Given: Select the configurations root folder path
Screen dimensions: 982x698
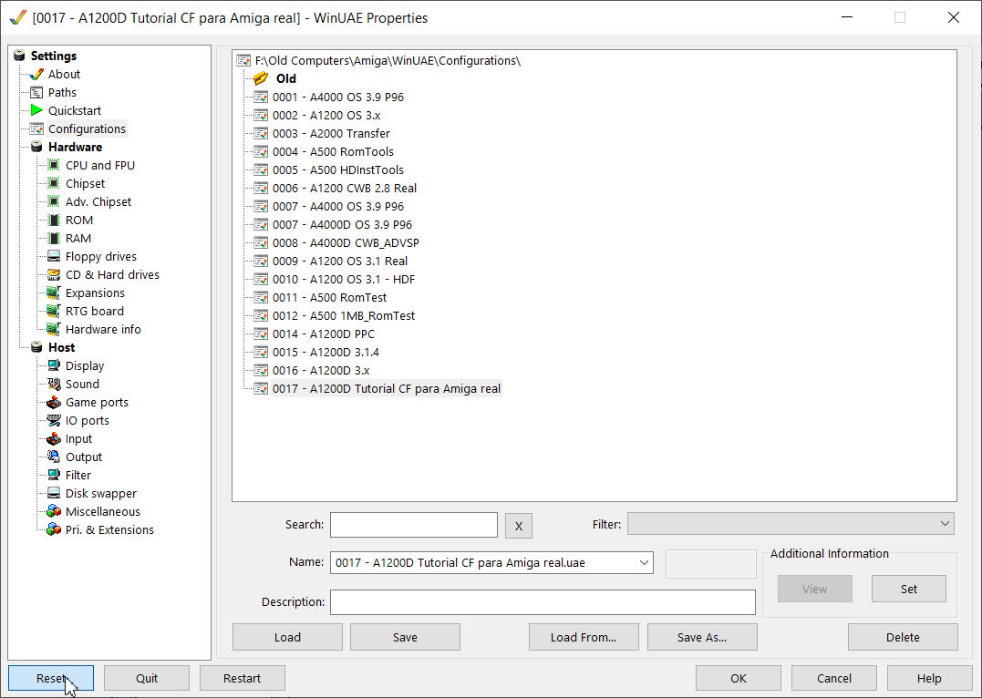Looking at the screenshot, I should (x=388, y=61).
